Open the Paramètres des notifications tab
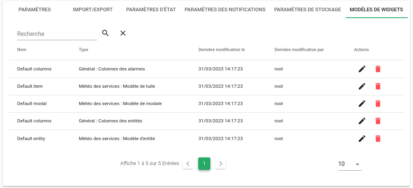The width and height of the screenshot is (413, 188). click(x=225, y=10)
